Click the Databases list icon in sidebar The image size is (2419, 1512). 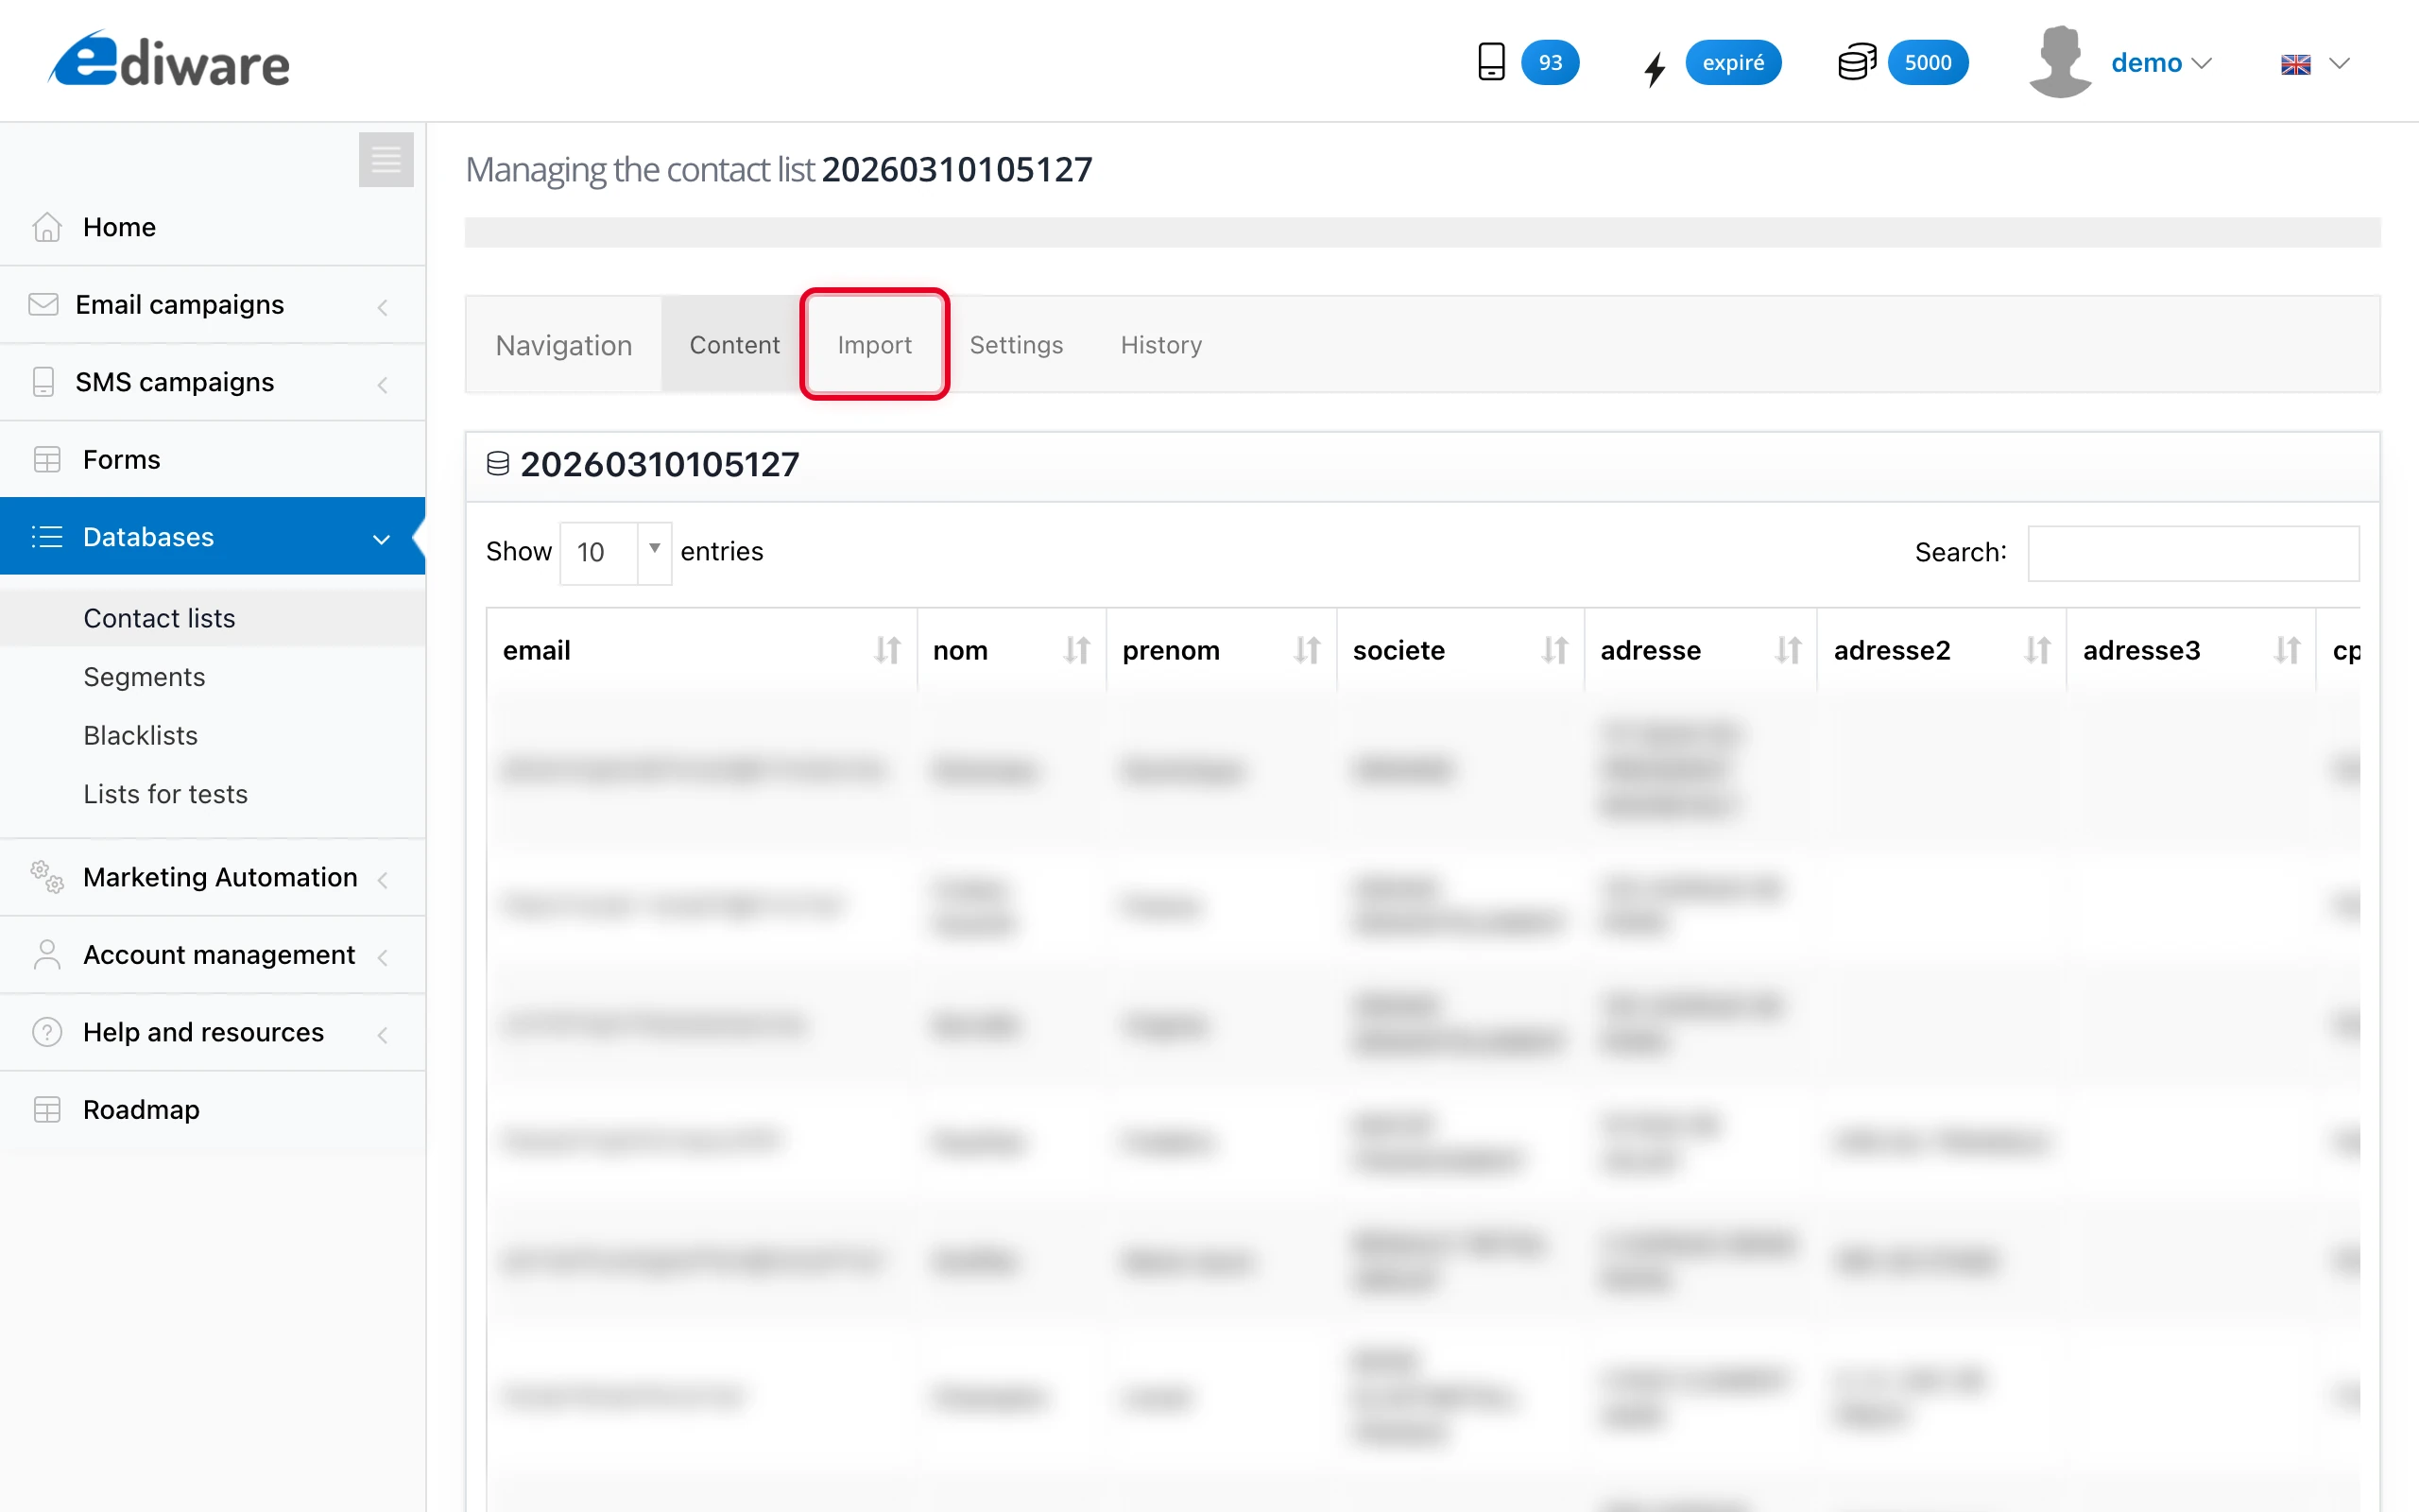[46, 537]
